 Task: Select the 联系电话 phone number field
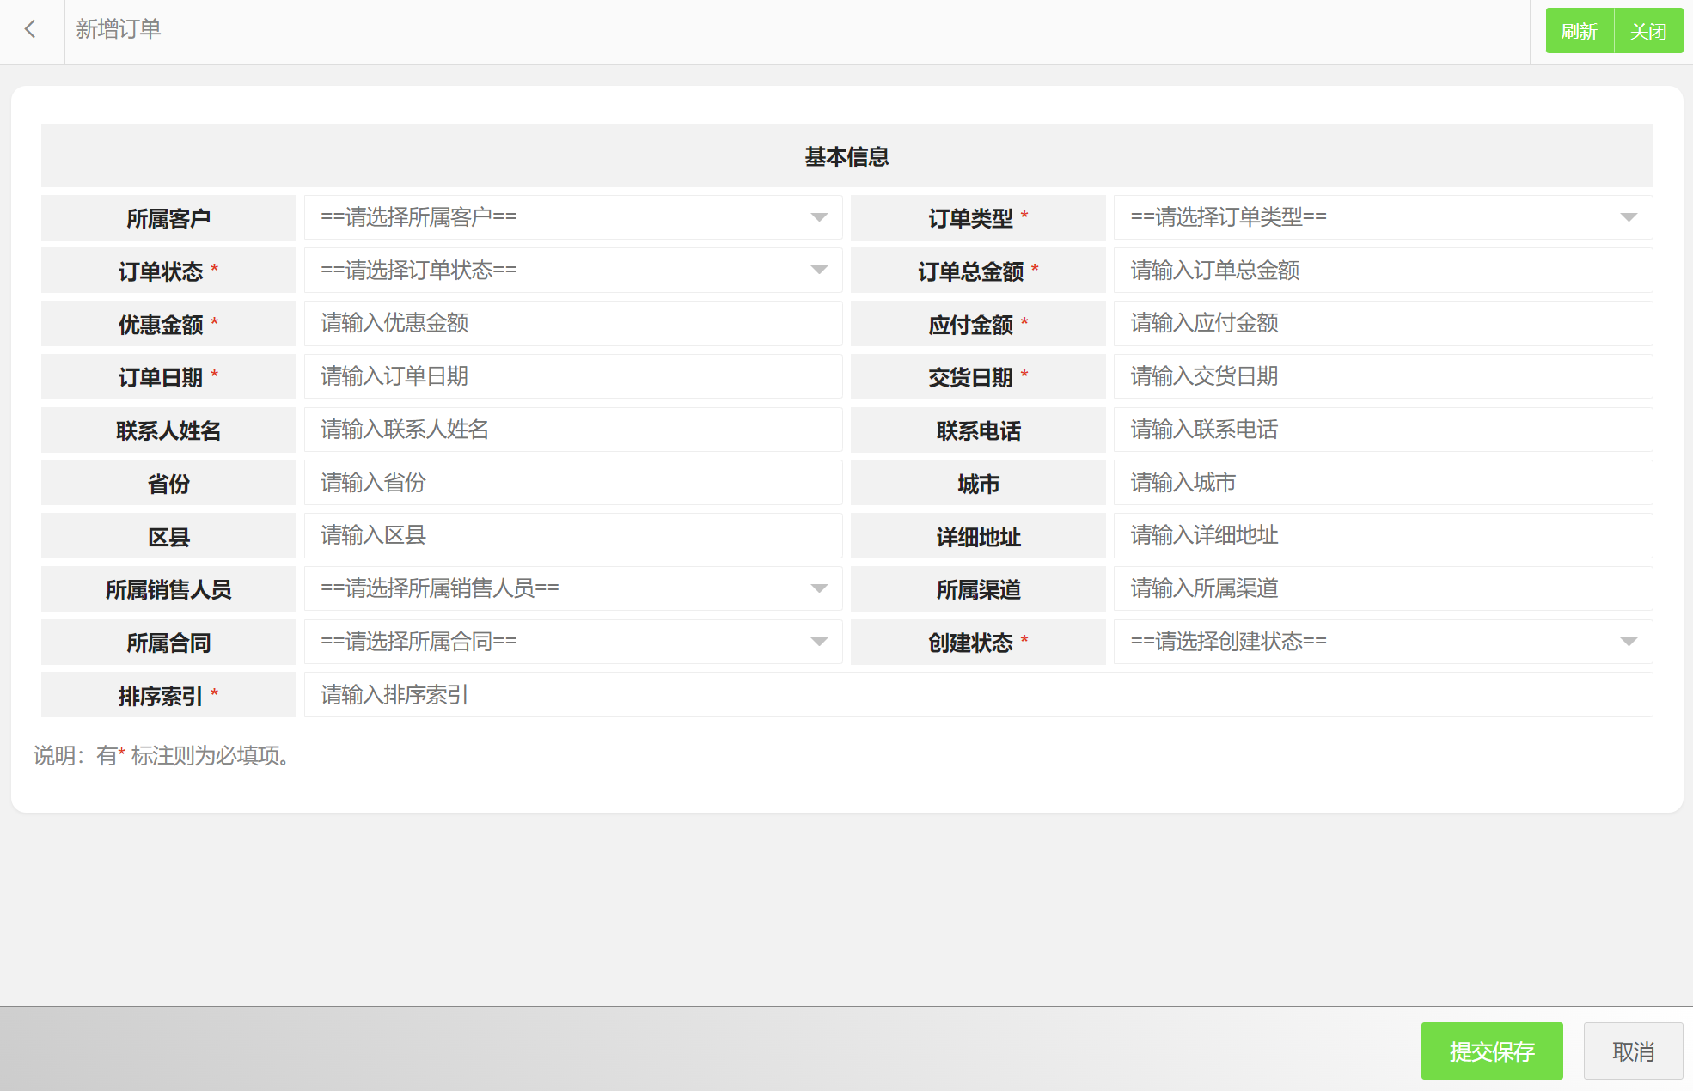(x=1382, y=430)
